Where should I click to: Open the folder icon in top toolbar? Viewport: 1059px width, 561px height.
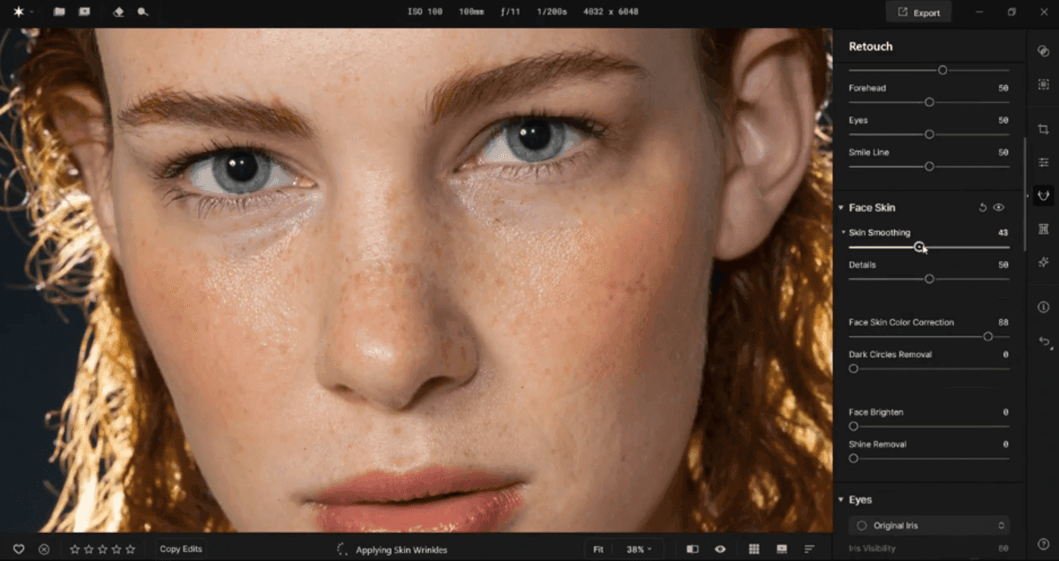click(x=59, y=12)
